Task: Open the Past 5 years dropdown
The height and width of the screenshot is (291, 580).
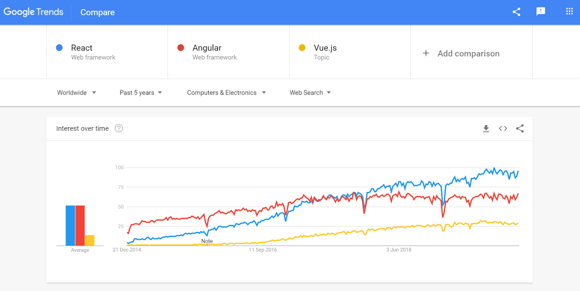Action: click(141, 93)
